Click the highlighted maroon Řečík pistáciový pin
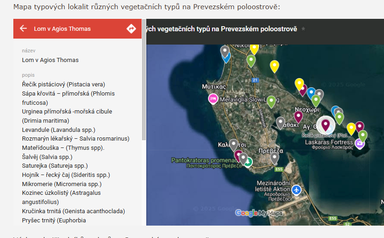This screenshot has width=384, height=238. [x=326, y=124]
